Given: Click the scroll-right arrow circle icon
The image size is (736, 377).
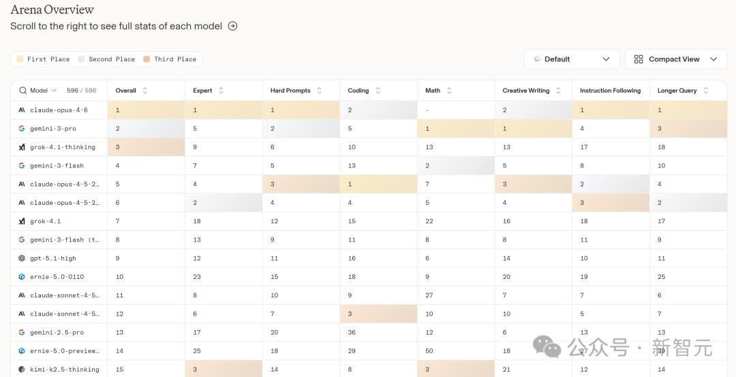Looking at the screenshot, I should click(x=232, y=27).
